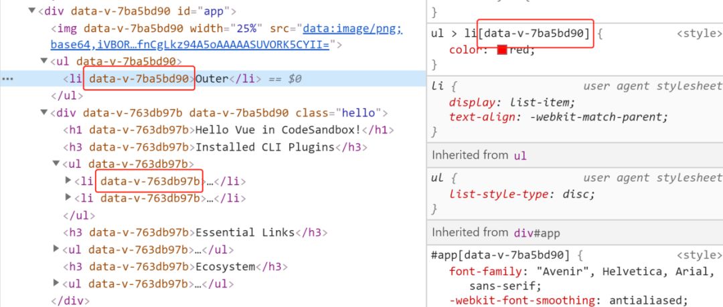Screen dimensions: 723x307
Task: Click the three-dot actions icon beside selected row
Action: tap(7, 79)
